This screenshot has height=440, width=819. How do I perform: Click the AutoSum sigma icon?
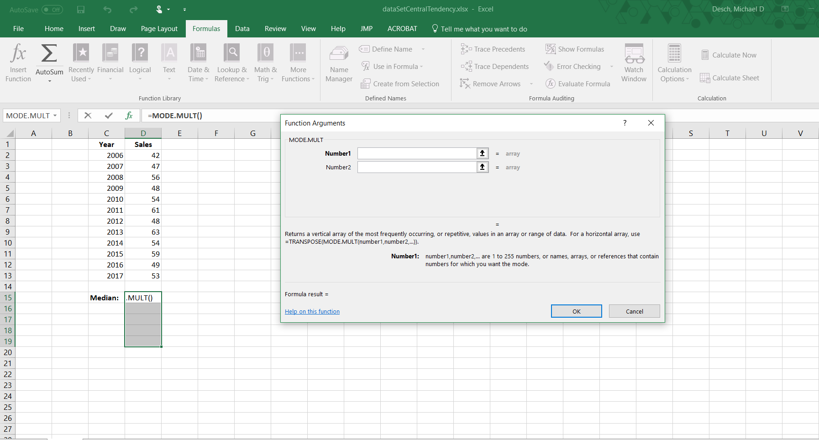tap(49, 54)
